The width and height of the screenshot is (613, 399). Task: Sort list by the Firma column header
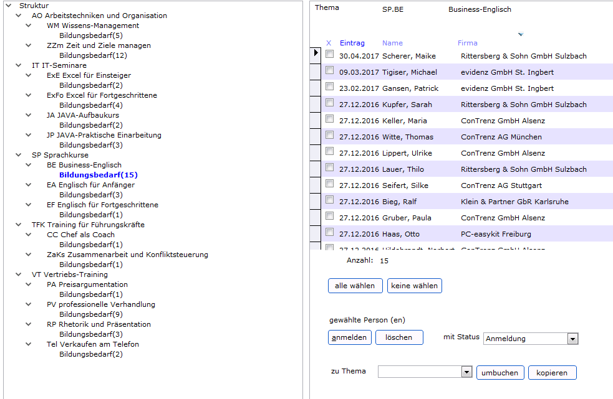click(x=467, y=43)
